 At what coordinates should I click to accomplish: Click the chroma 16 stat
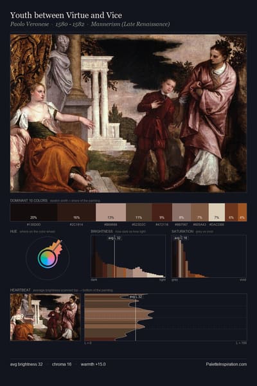pyautogui.click(x=62, y=364)
